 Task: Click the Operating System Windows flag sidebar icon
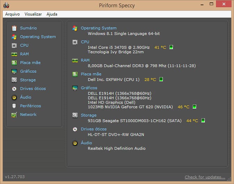pyautogui.click(x=14, y=37)
